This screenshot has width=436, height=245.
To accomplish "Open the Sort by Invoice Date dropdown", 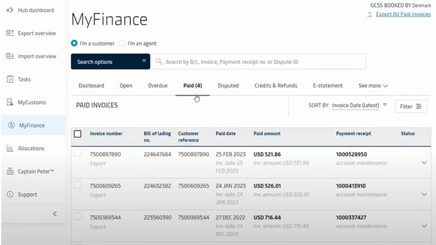I will tap(359, 105).
